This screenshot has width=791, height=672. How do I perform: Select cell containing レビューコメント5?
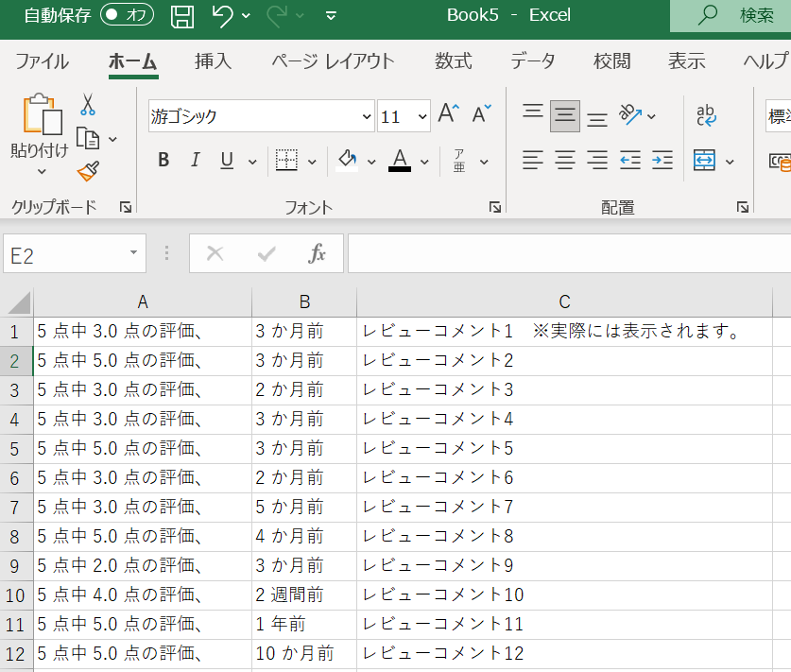pos(564,449)
